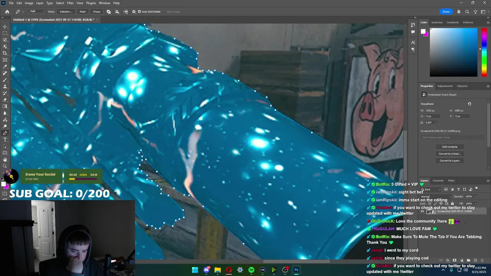The width and height of the screenshot is (491, 276).
Task: Toggle adjustment layer filter
Action: [452, 189]
